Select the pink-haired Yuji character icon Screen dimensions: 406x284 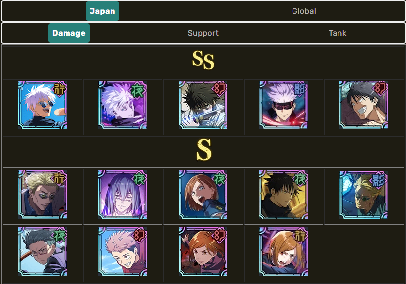[123, 252]
